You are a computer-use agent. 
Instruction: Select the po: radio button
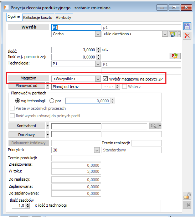pyautogui.click(x=52, y=101)
